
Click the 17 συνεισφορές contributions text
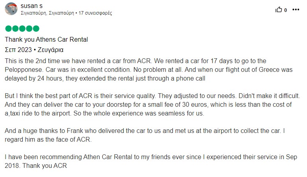click(95, 13)
